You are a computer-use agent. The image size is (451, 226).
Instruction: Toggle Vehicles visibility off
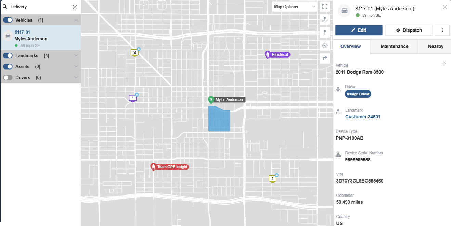(x=8, y=20)
